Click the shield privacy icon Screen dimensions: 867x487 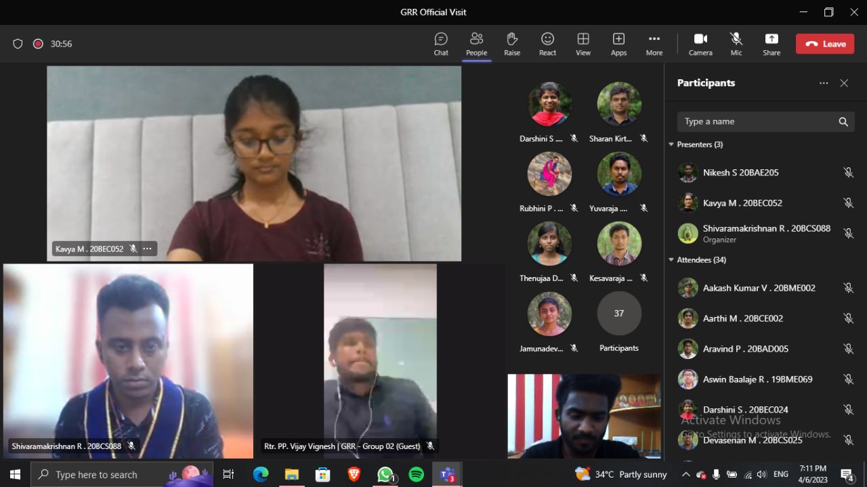click(x=18, y=44)
